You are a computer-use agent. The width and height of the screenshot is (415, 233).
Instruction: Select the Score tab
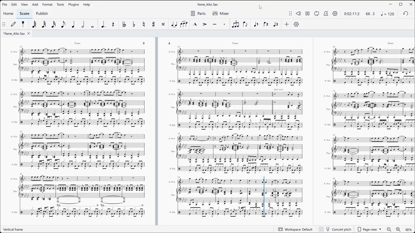(25, 14)
